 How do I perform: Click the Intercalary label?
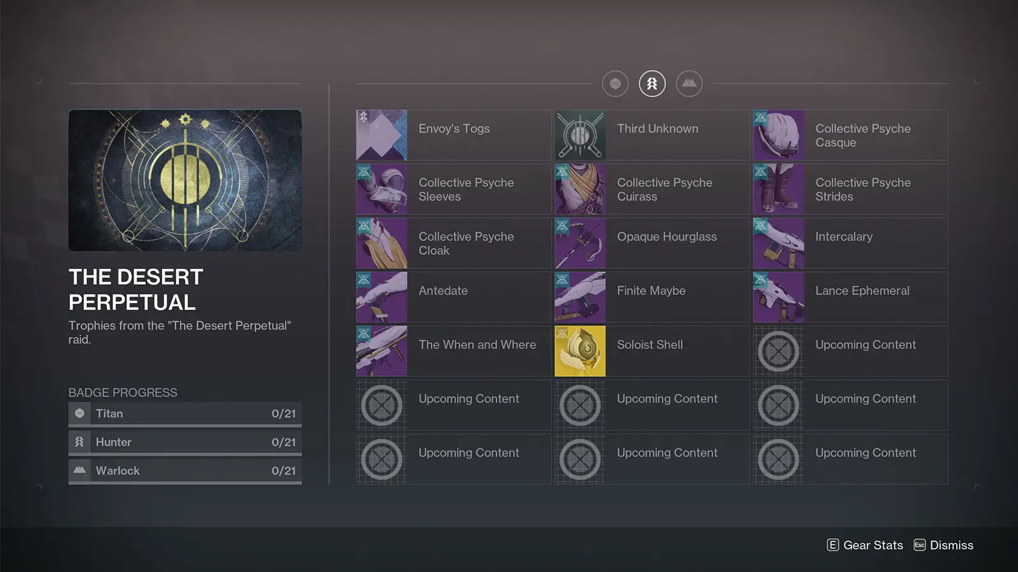[x=844, y=237]
